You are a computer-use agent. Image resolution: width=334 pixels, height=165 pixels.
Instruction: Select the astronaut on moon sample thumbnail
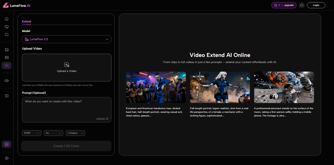[x=284, y=87]
